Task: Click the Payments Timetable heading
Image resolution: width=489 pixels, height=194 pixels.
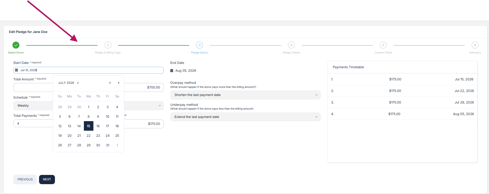Action: pyautogui.click(x=348, y=67)
